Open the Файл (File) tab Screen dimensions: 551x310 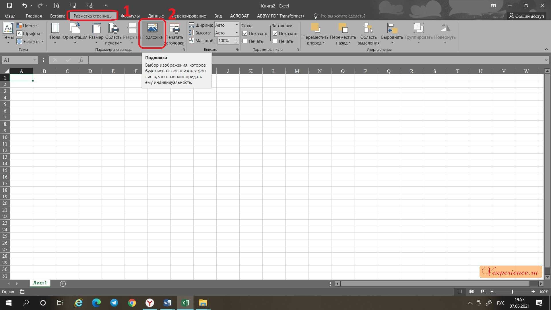pyautogui.click(x=10, y=16)
